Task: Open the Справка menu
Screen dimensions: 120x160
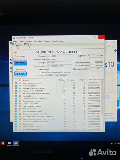Action: click(x=47, y=41)
